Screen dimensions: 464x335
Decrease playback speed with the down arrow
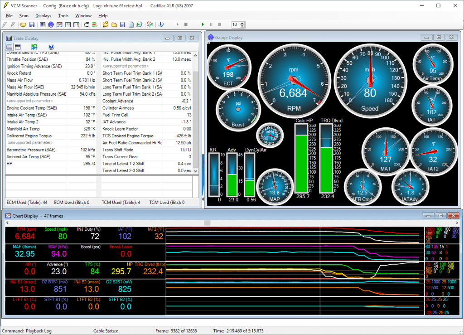coord(242,26)
